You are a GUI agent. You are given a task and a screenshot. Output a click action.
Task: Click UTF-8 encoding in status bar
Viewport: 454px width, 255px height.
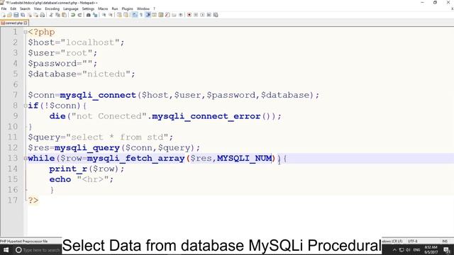412,241
